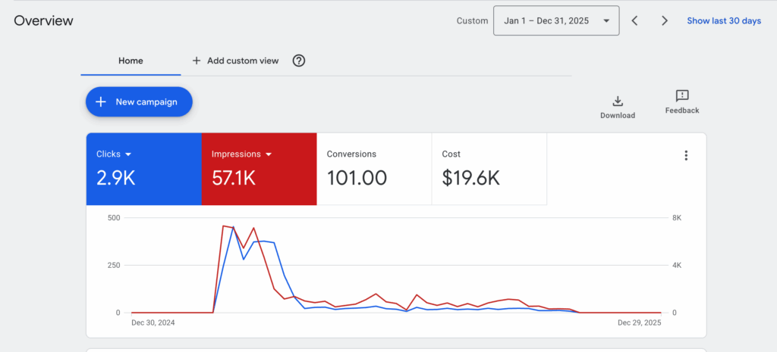Open the Jan 1 – Dec 31, 2025 dropdown
The width and height of the screenshot is (777, 352).
[555, 20]
